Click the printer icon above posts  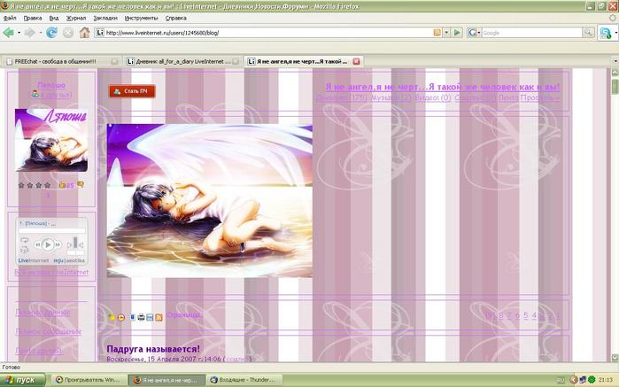pos(141,317)
